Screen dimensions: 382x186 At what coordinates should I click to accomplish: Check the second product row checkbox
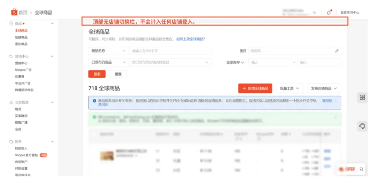pyautogui.click(x=94, y=161)
